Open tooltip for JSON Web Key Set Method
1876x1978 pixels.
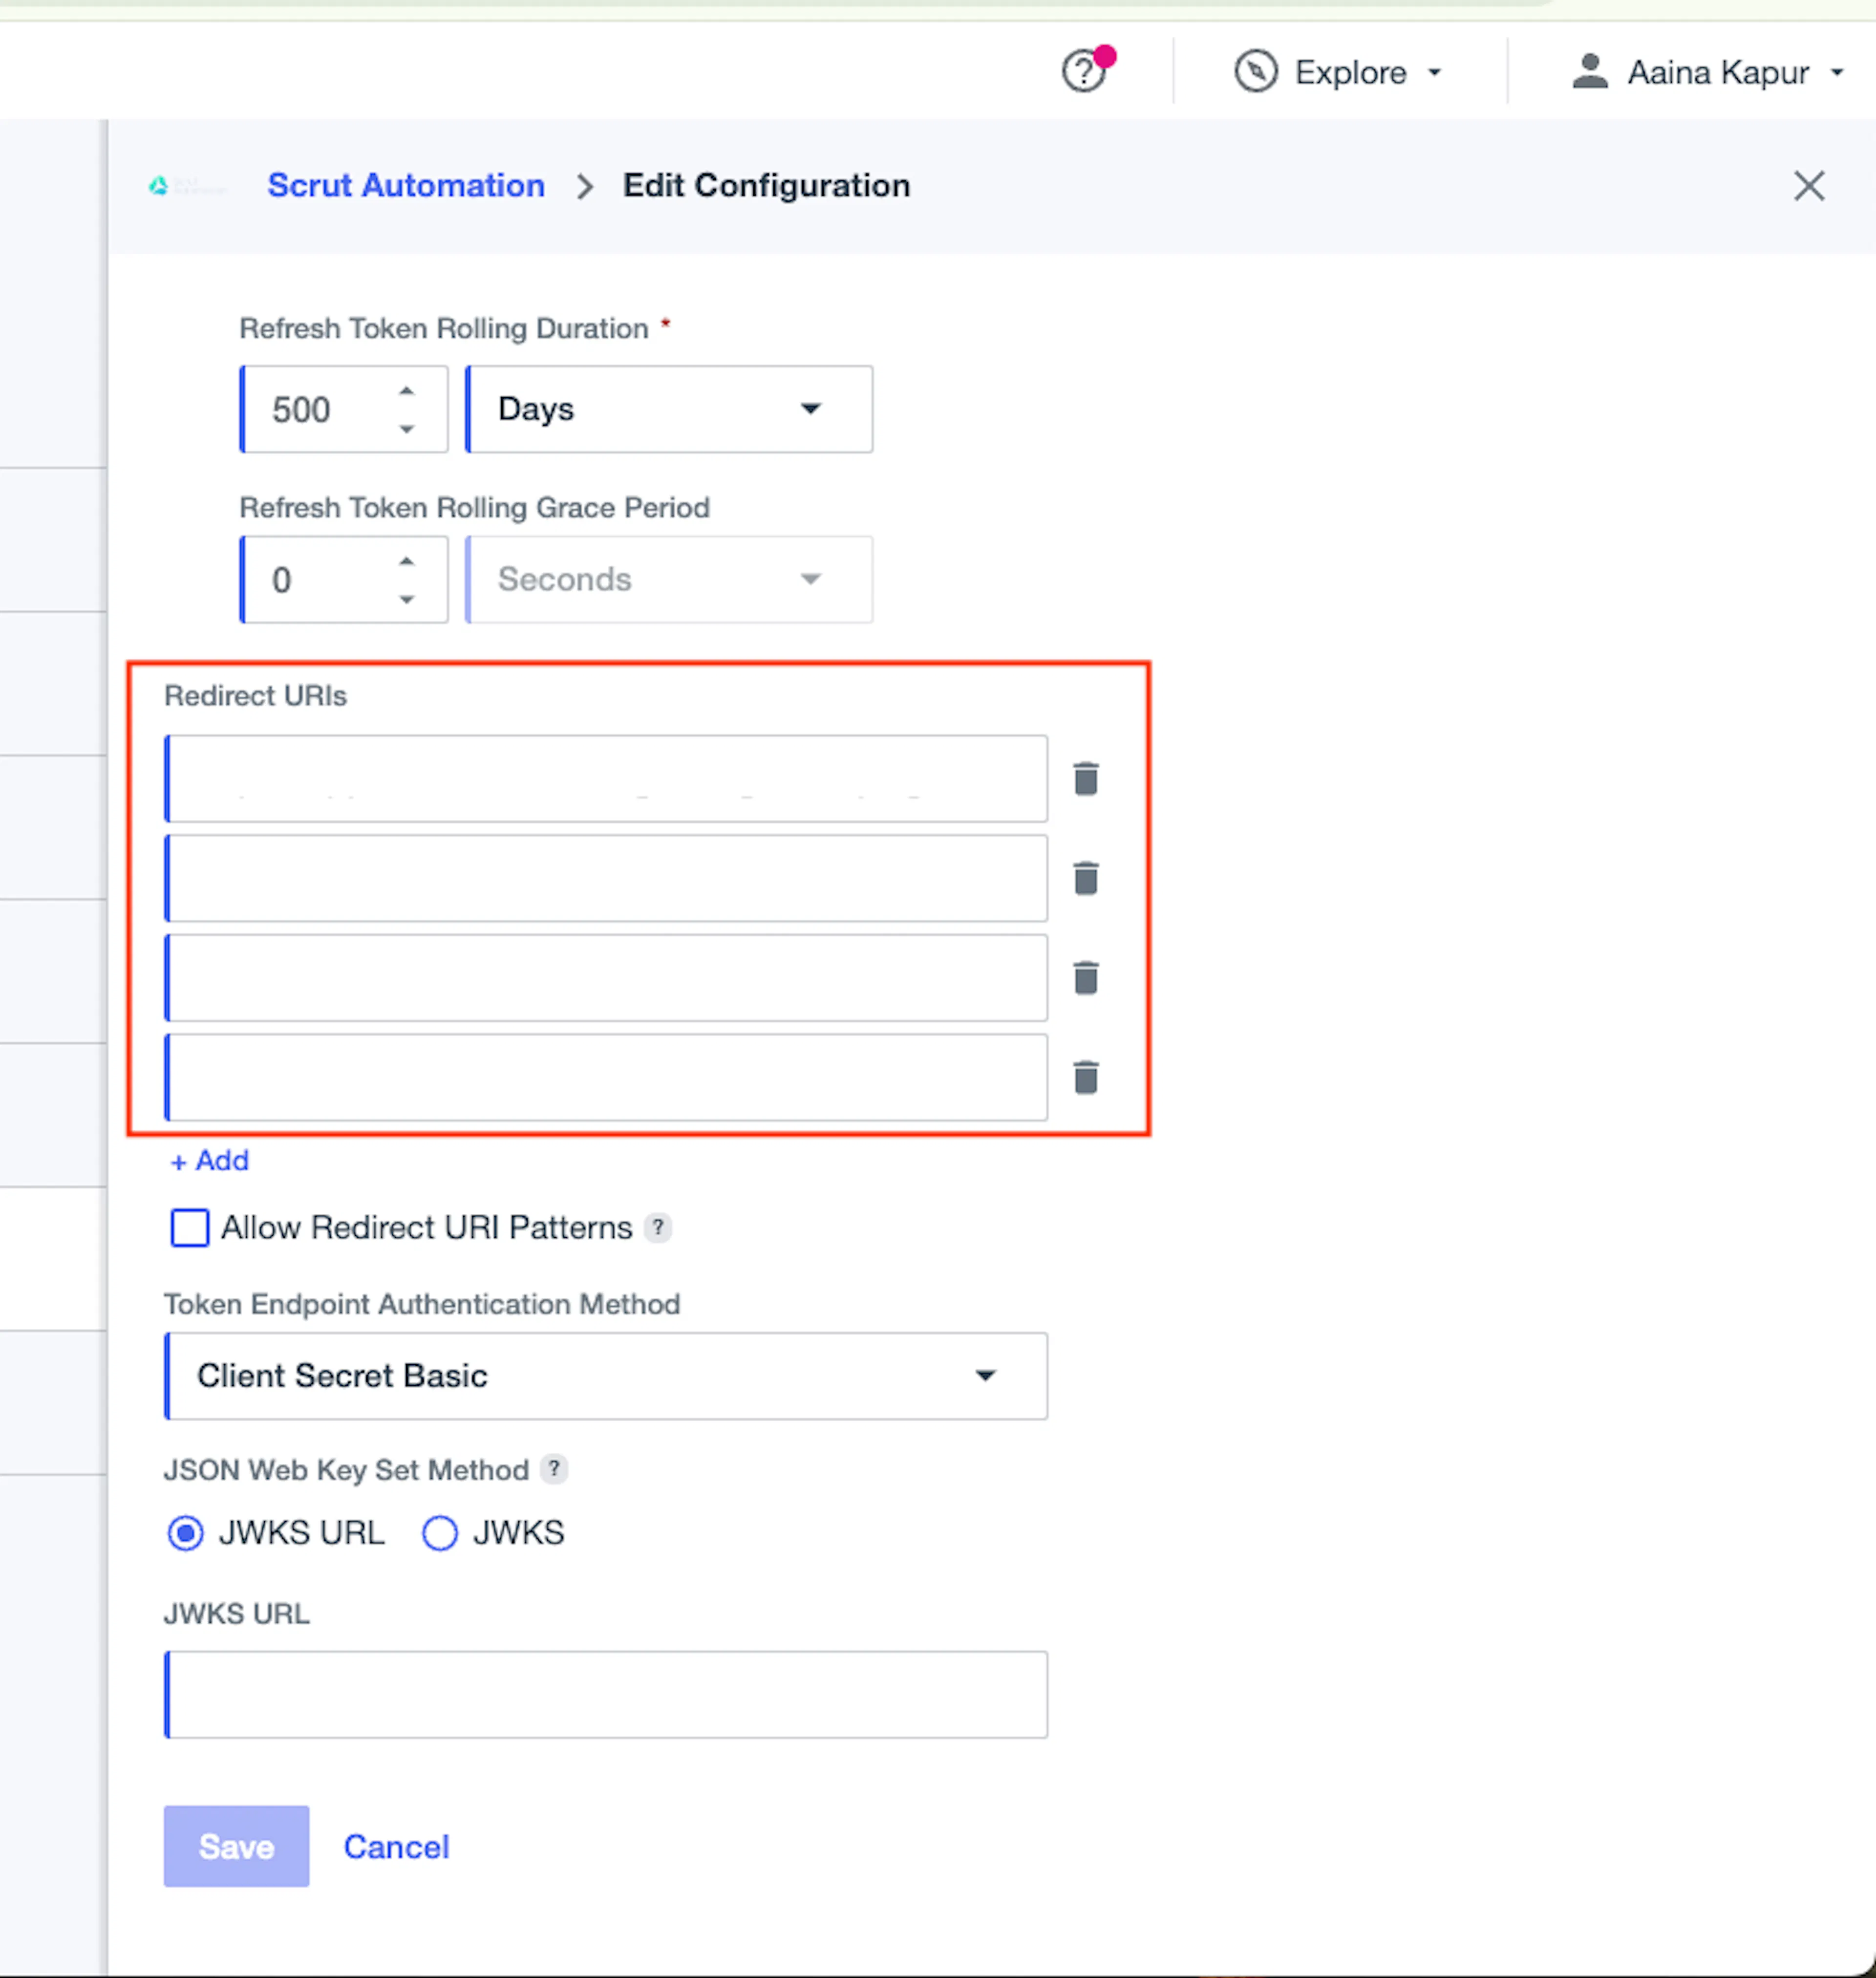tap(554, 1469)
